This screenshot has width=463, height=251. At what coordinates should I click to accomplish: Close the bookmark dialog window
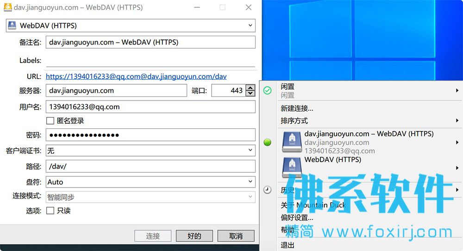click(249, 7)
